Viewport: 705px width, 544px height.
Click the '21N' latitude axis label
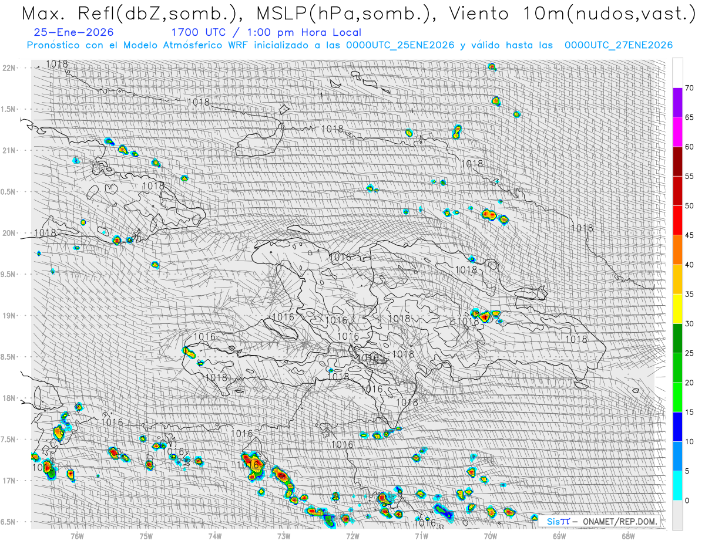pyautogui.click(x=9, y=150)
